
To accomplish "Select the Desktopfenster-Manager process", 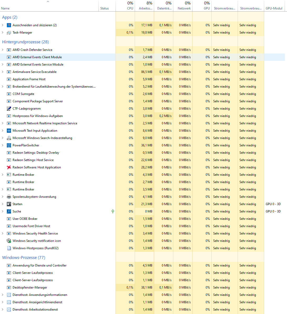I will [x=30, y=287].
